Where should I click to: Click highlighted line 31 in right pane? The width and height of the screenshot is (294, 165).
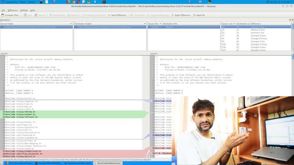tap(162, 135)
